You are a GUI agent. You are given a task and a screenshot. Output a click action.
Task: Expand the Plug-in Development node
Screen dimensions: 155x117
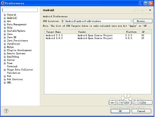coord(5,50)
